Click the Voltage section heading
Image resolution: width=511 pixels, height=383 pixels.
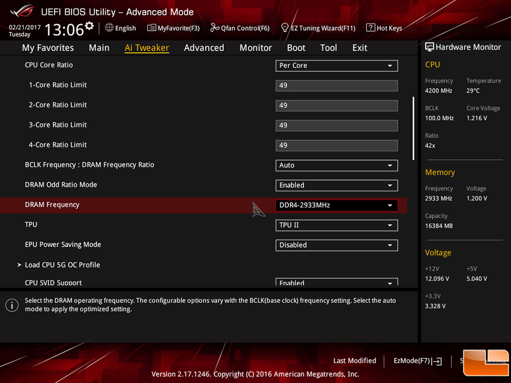point(438,253)
